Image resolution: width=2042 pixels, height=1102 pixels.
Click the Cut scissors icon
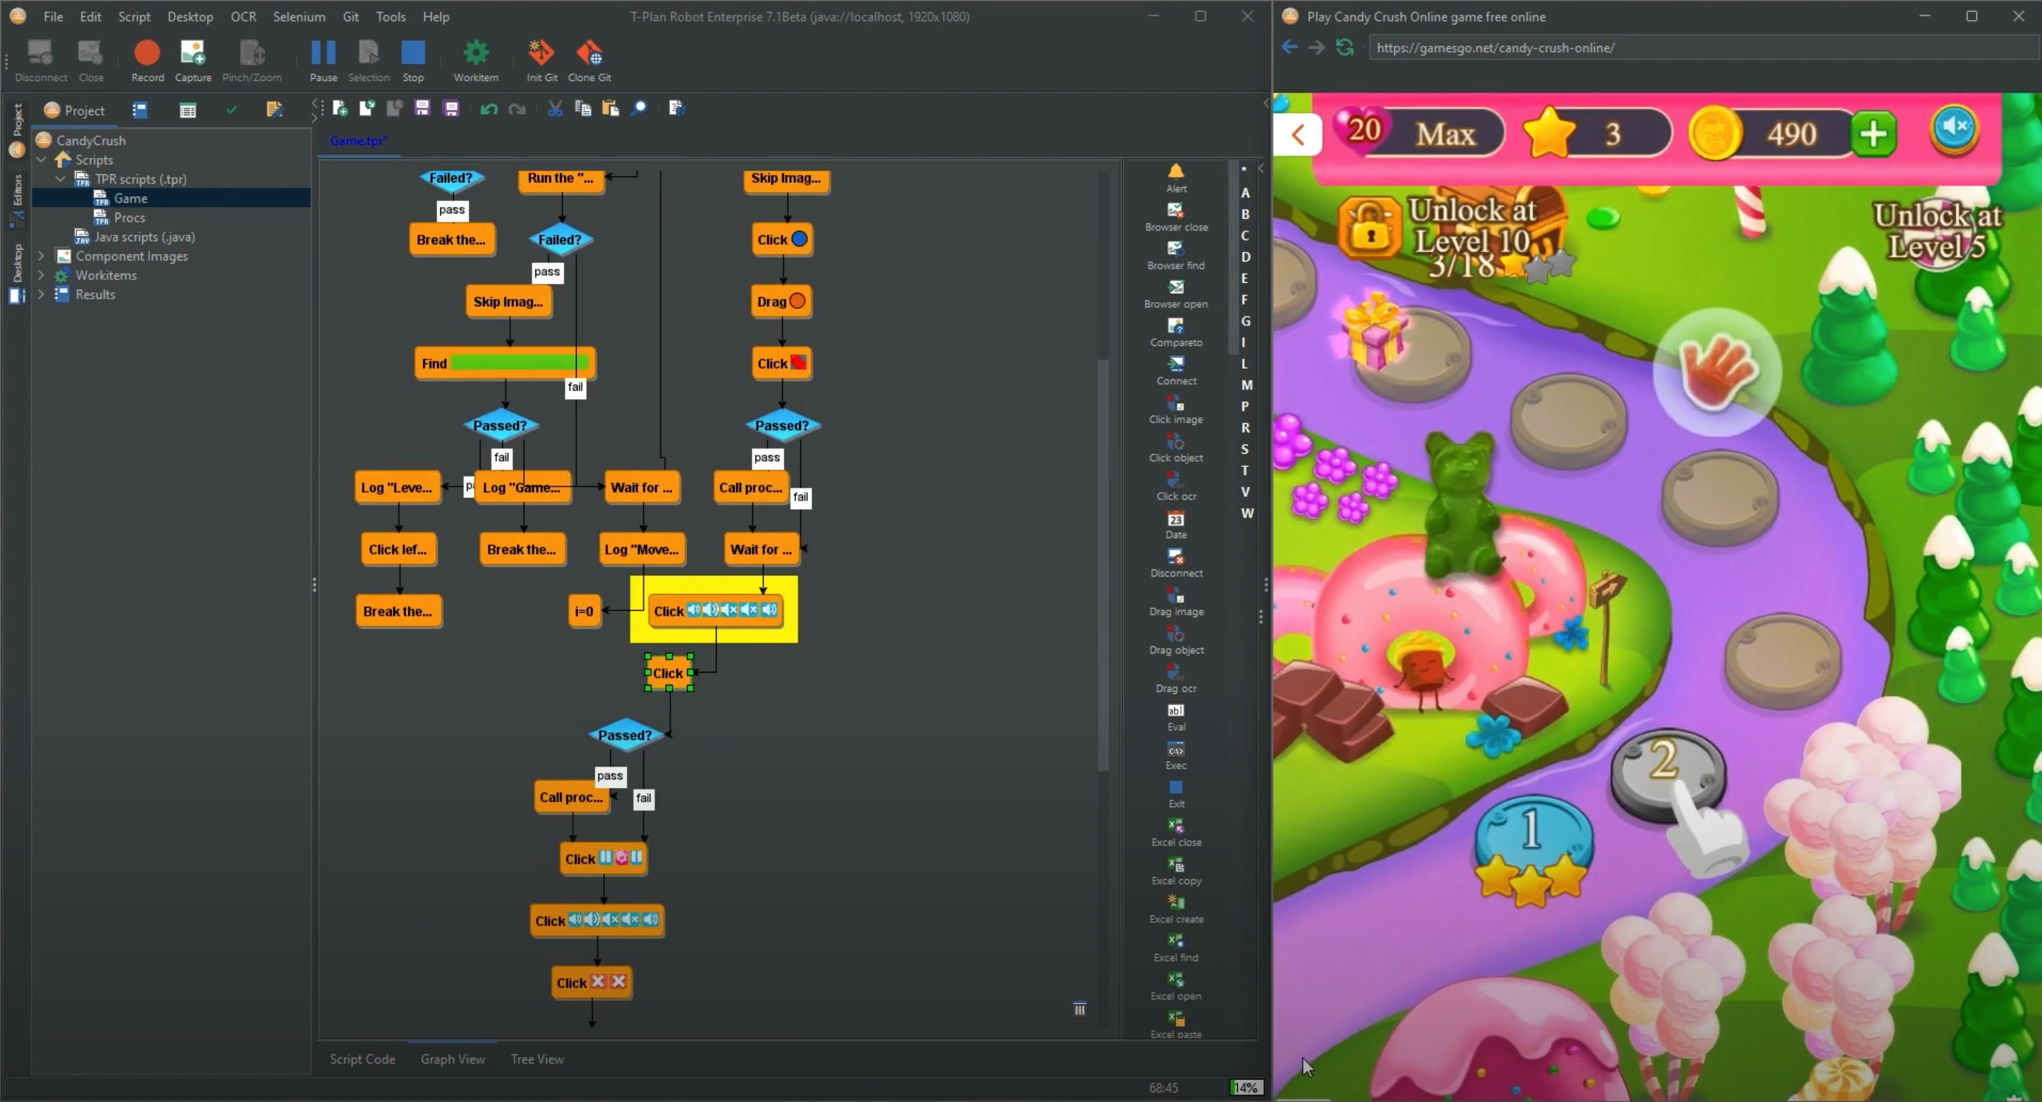click(555, 108)
